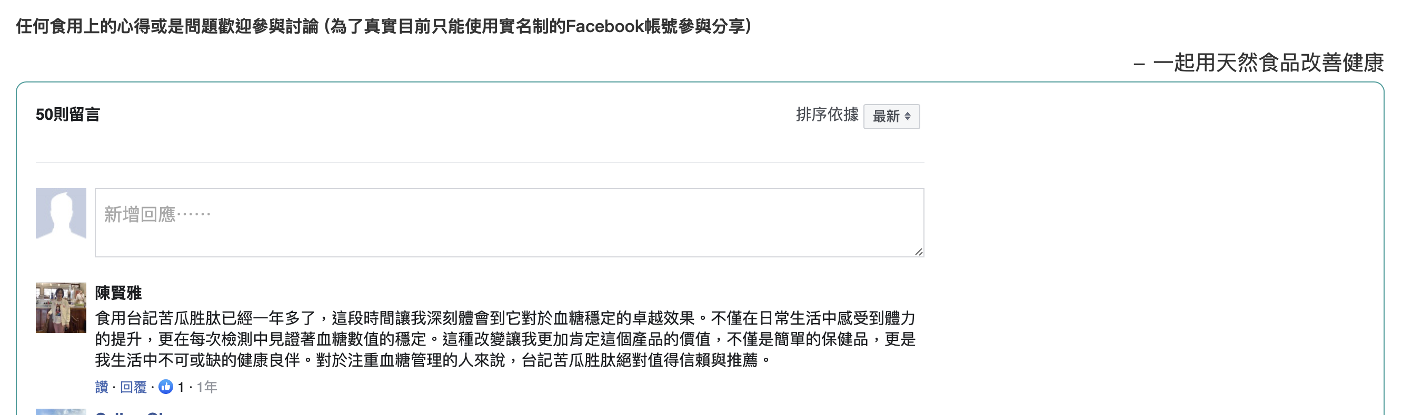This screenshot has height=415, width=1412.
Task: Click the partially visible second commenter avatar
Action: pyautogui.click(x=61, y=411)
